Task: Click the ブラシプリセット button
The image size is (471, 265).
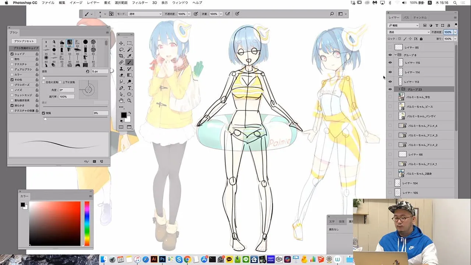Action: pos(23,41)
